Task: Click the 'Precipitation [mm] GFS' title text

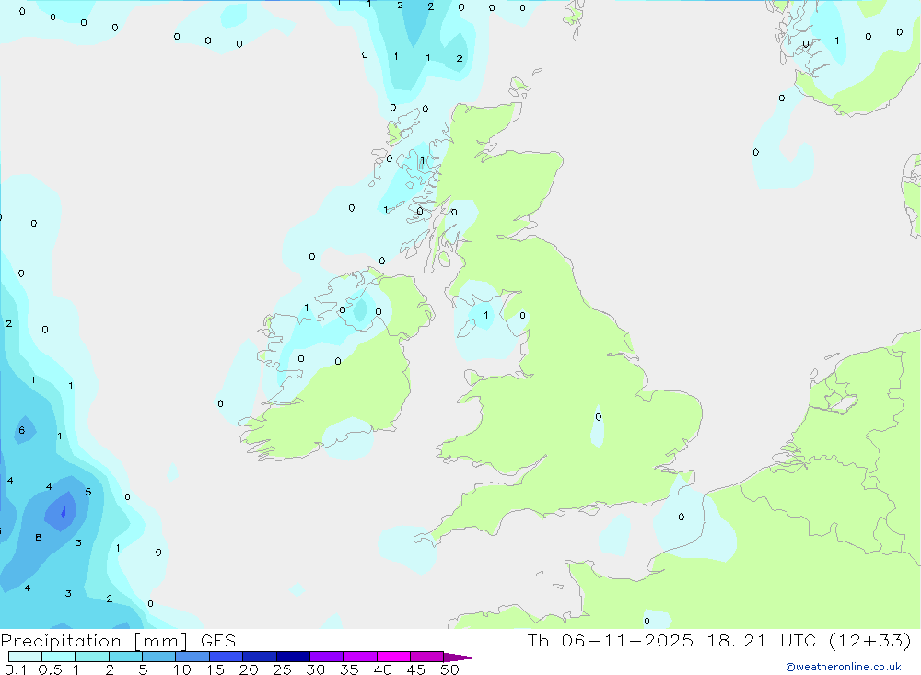Action: 118,641
